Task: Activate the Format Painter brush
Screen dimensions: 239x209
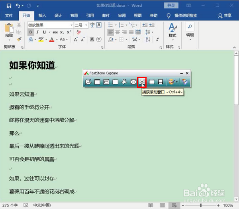Action: pos(19,39)
